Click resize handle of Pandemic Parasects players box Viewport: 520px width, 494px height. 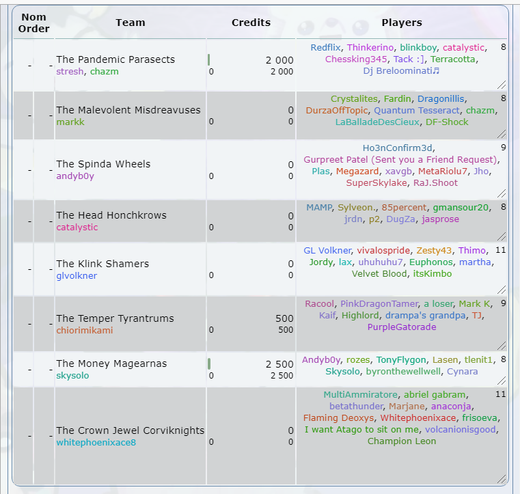(x=502, y=85)
